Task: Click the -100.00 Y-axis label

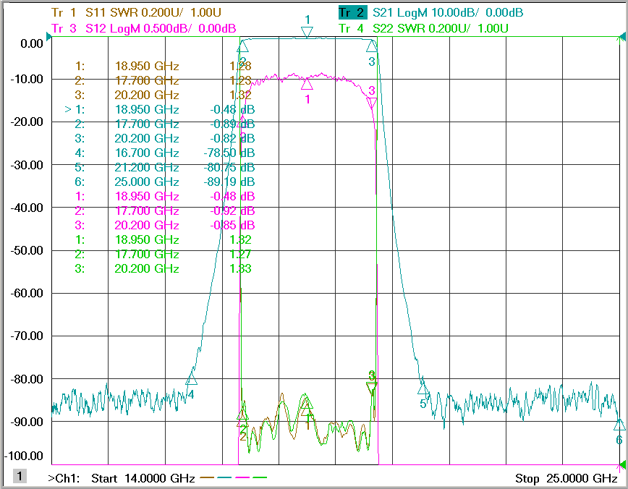Action: [x=24, y=456]
